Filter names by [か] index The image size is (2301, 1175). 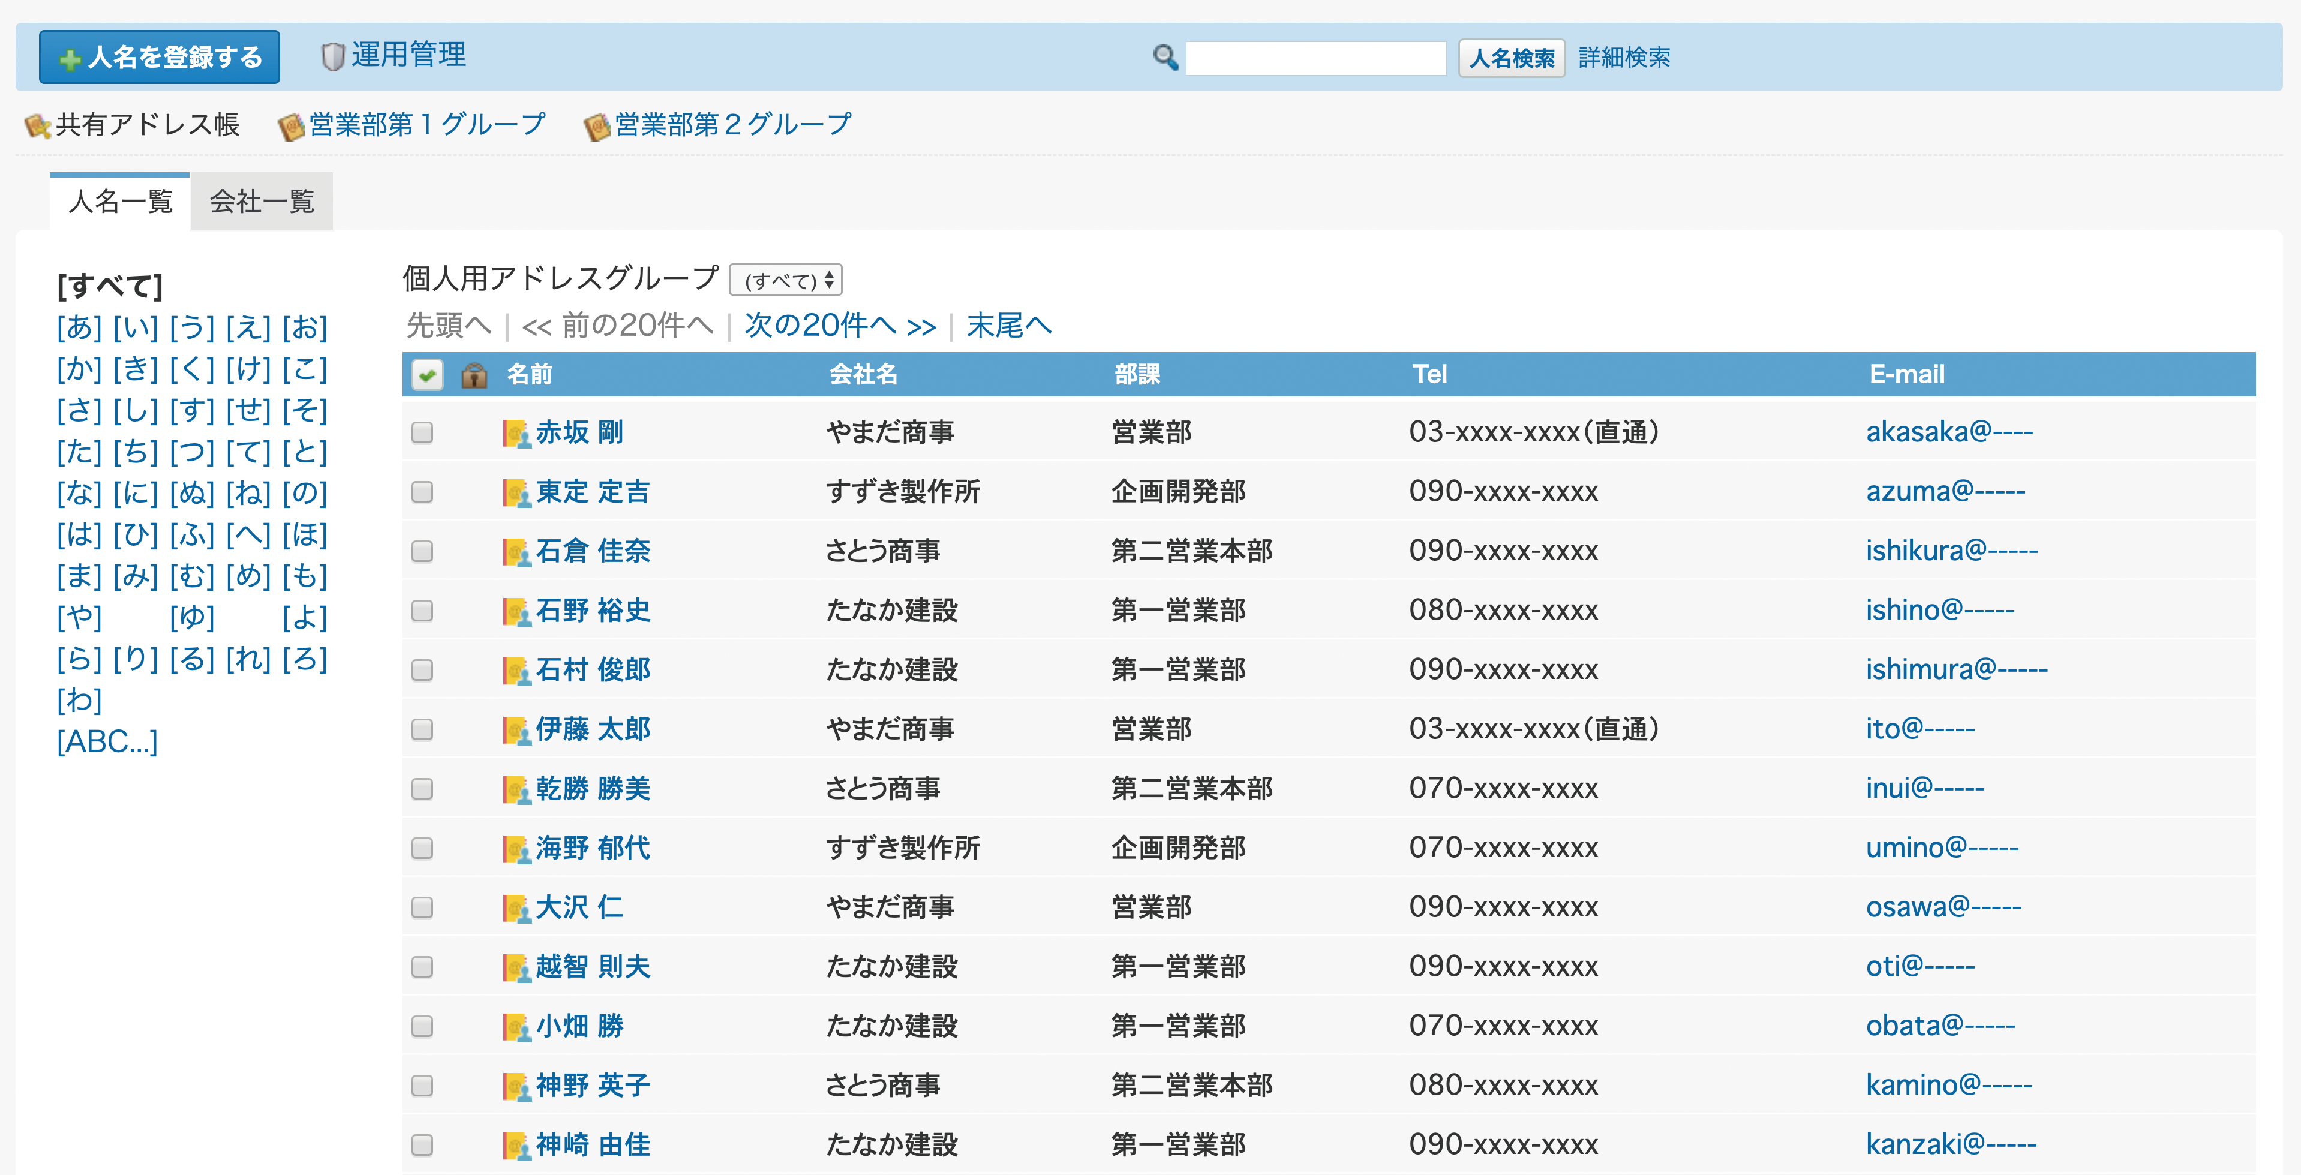[79, 369]
